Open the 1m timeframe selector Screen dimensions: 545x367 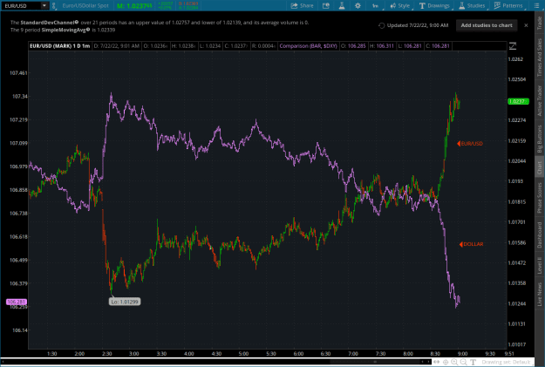coord(376,5)
